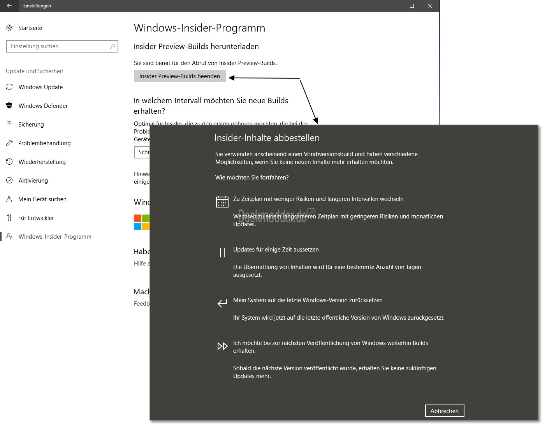Image resolution: width=554 pixels, height=431 pixels.
Task: Click the build interval question heading
Action: pos(211,106)
